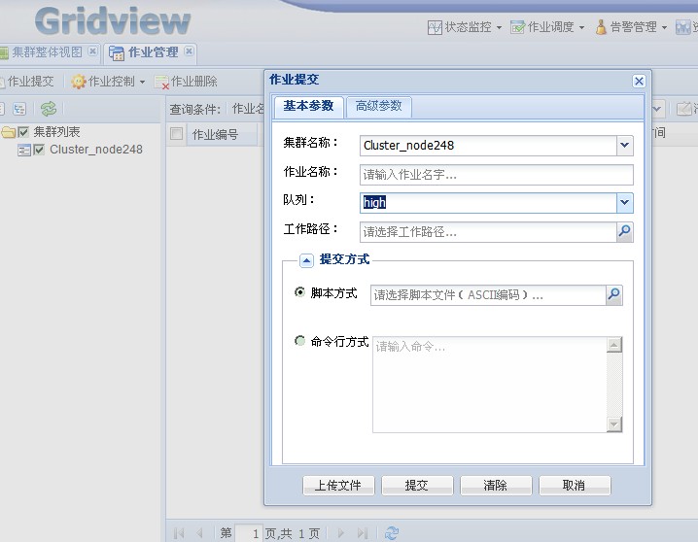Close the 作业管理 tab
Screen dimensions: 698x542
click(189, 51)
